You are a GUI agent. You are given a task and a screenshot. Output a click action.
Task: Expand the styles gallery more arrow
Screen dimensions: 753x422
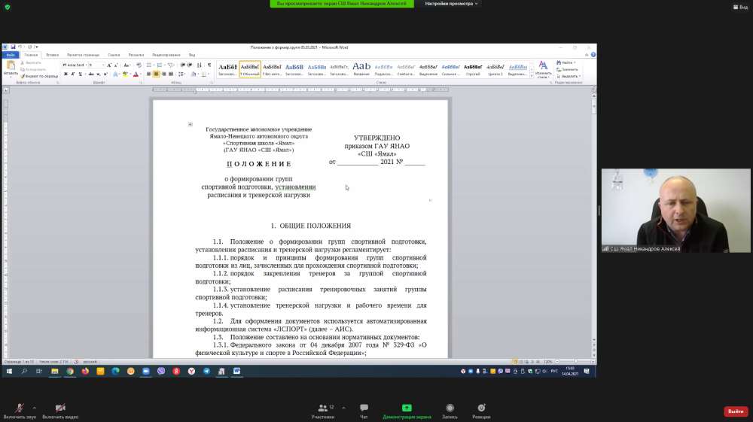[x=532, y=76]
